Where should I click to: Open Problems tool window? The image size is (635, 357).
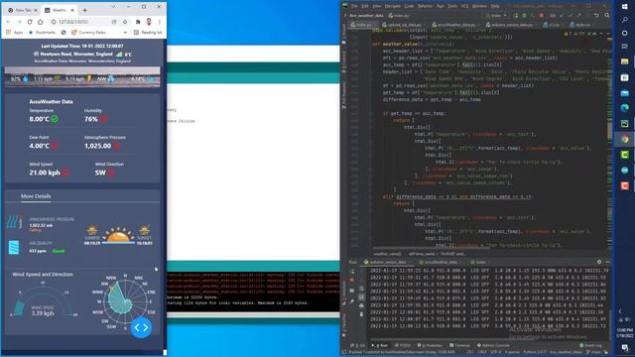pos(430,346)
